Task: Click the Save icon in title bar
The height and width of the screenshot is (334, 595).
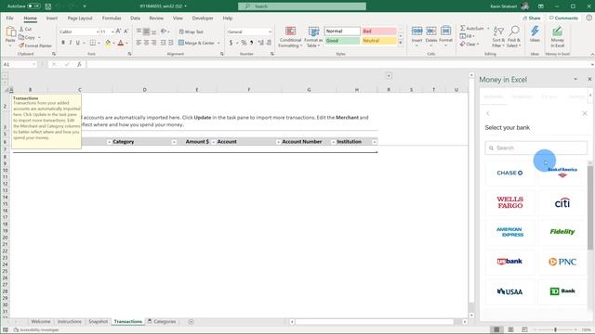Action: (48, 6)
